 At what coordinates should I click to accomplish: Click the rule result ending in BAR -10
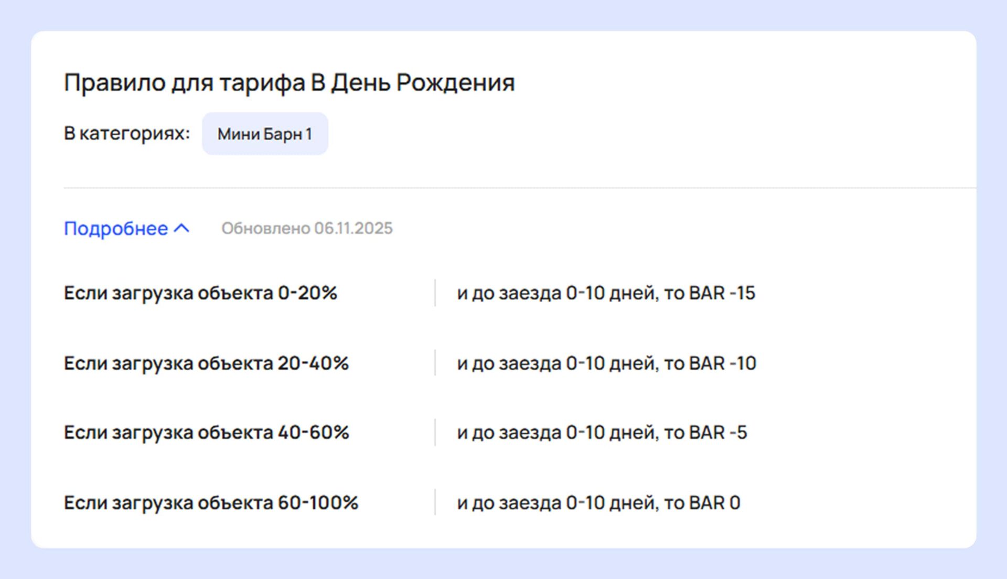click(606, 363)
